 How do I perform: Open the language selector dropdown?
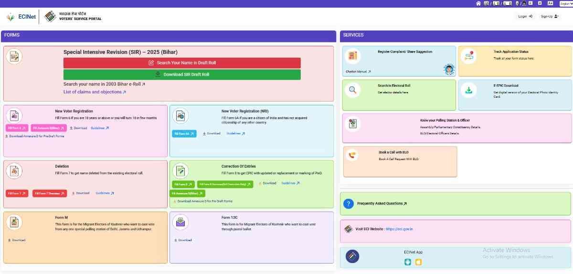565,3
